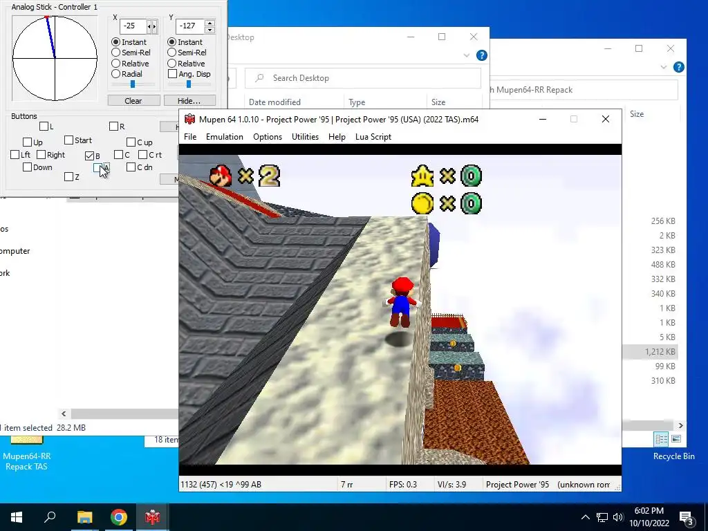Open Help in the Mupen64-RR Repack explorer window

pyautogui.click(x=679, y=67)
